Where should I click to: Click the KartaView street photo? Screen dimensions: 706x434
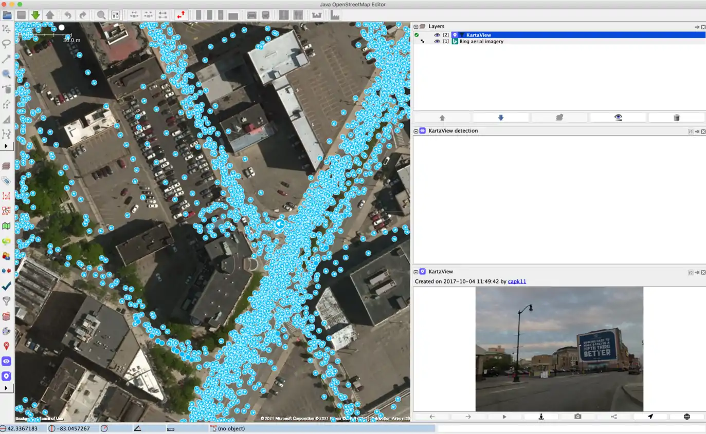559,349
